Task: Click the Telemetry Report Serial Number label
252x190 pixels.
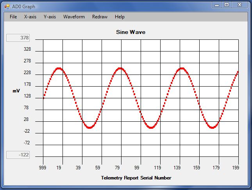Action: click(x=136, y=178)
